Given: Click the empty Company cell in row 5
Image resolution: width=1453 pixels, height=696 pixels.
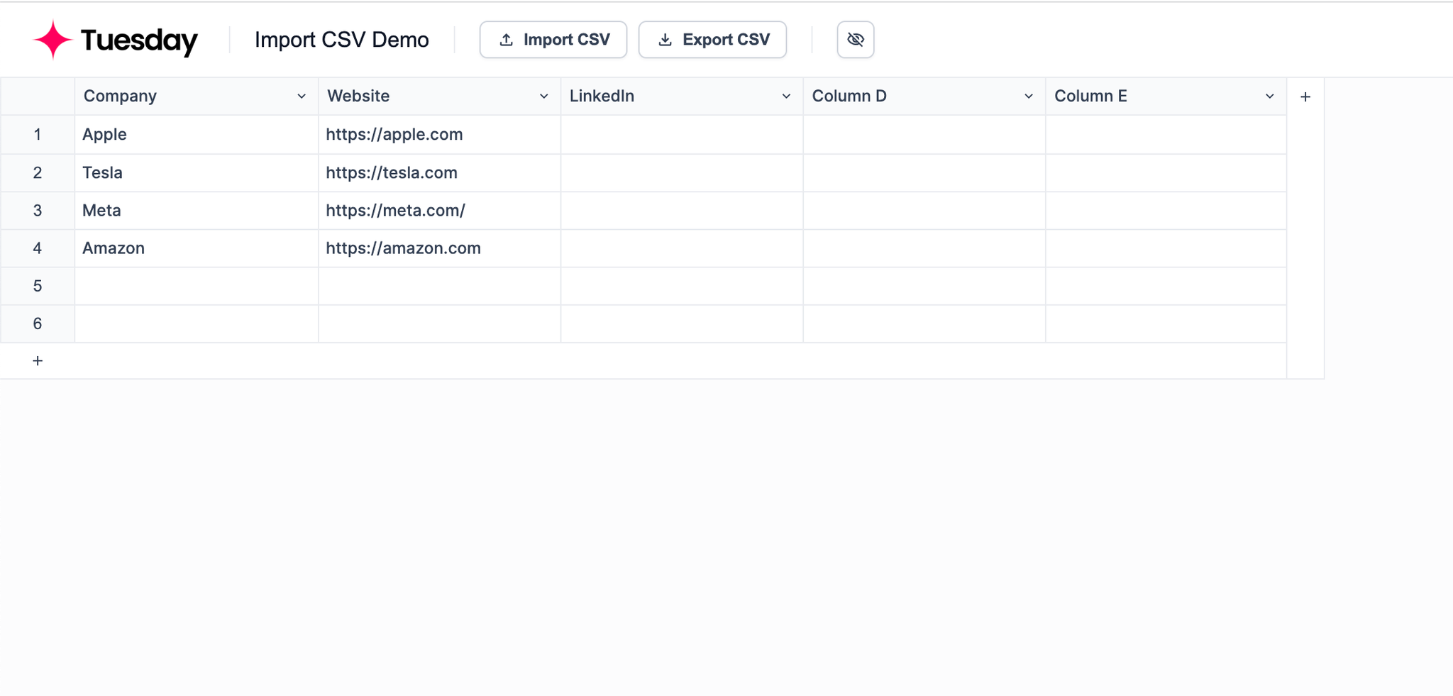Looking at the screenshot, I should [x=197, y=286].
